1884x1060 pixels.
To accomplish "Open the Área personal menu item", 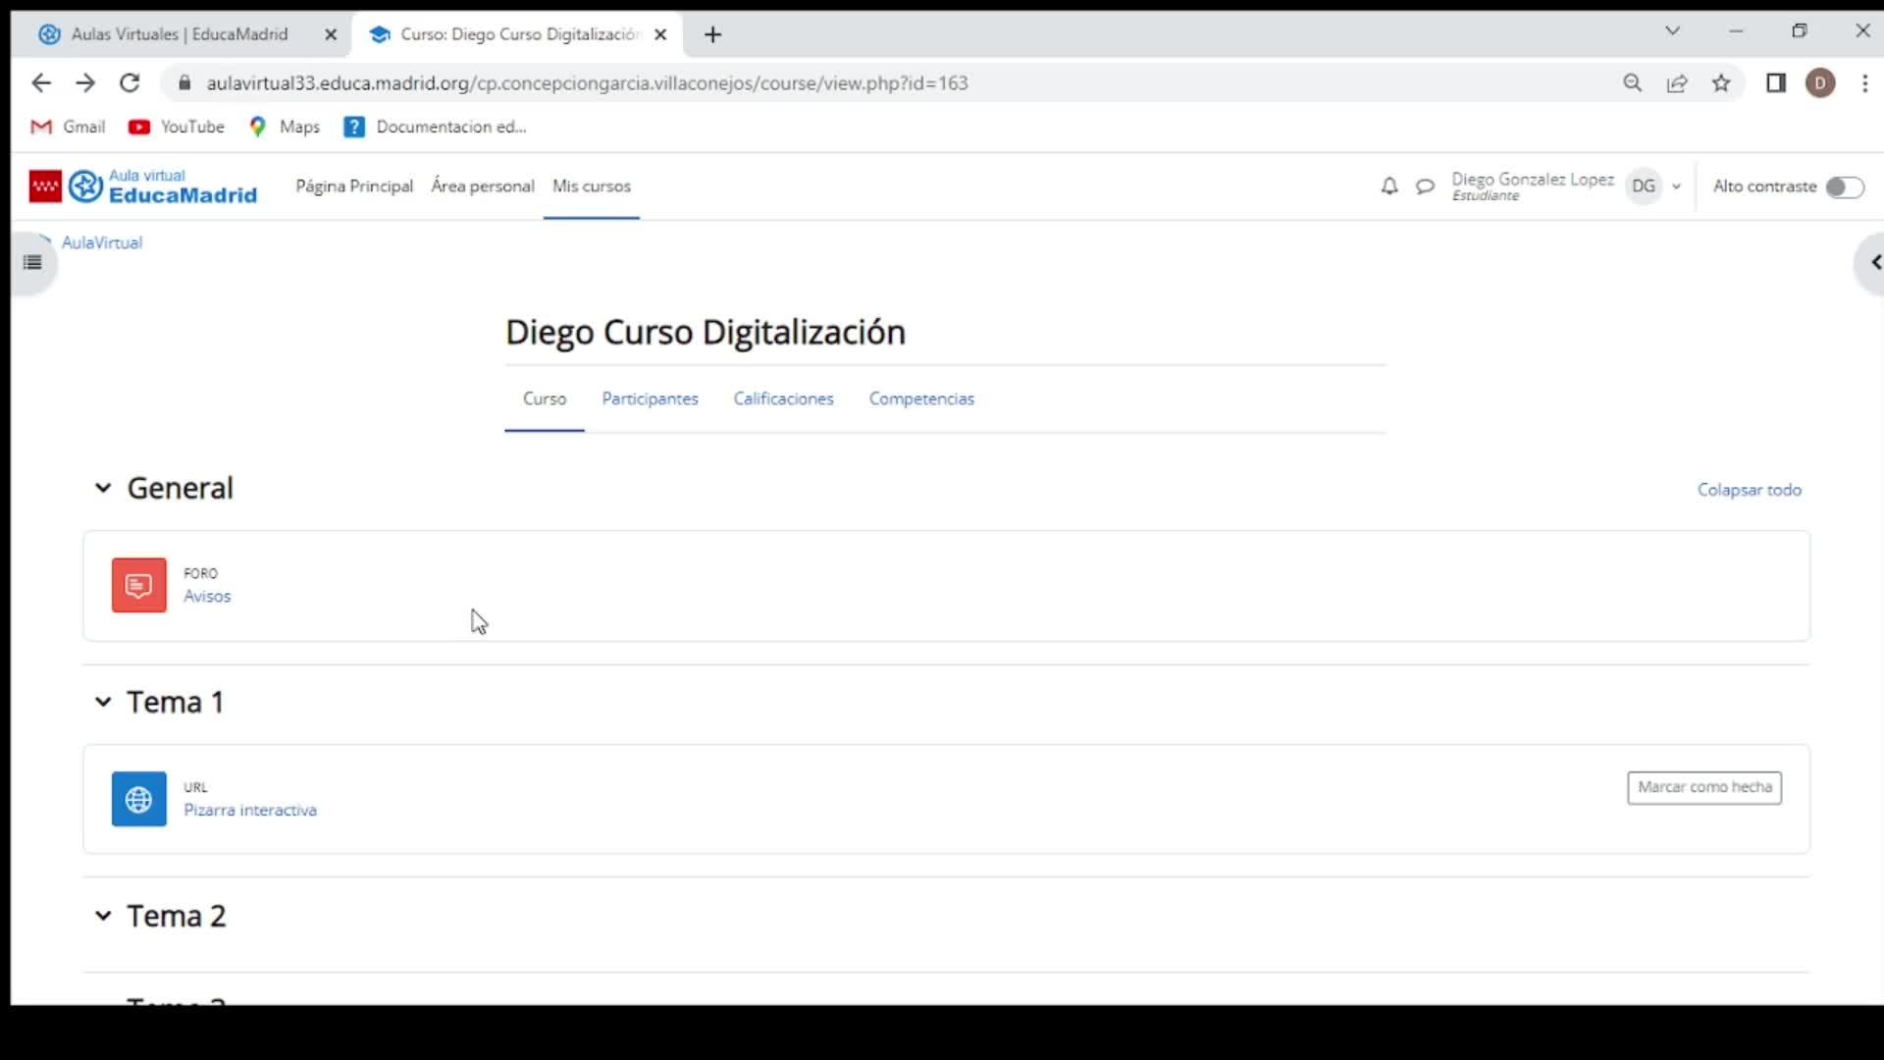I will click(x=482, y=186).
